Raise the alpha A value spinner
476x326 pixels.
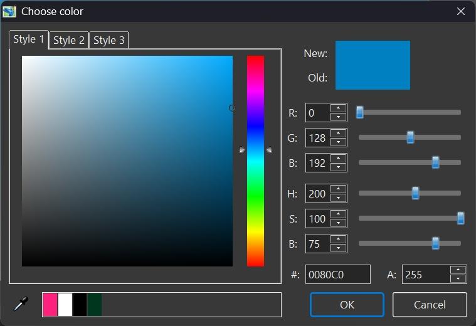[458, 270]
